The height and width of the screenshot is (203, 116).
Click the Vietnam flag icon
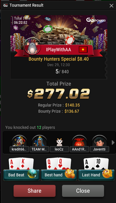[x=83, y=50]
